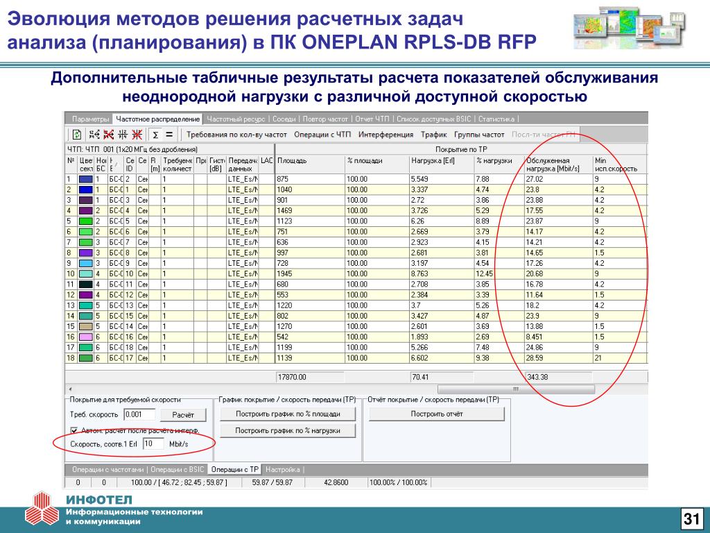Open Настройка bottom tab

[x=283, y=470]
